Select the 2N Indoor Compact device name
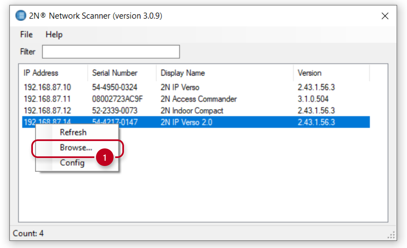This screenshot has width=407, height=248. click(x=192, y=111)
